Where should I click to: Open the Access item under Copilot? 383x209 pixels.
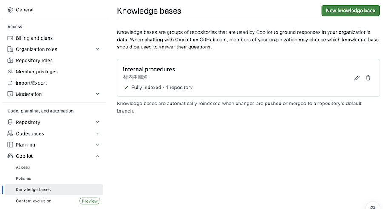[23, 167]
